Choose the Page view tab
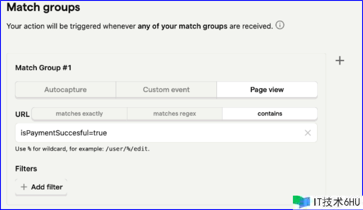363x210 pixels. 267,90
